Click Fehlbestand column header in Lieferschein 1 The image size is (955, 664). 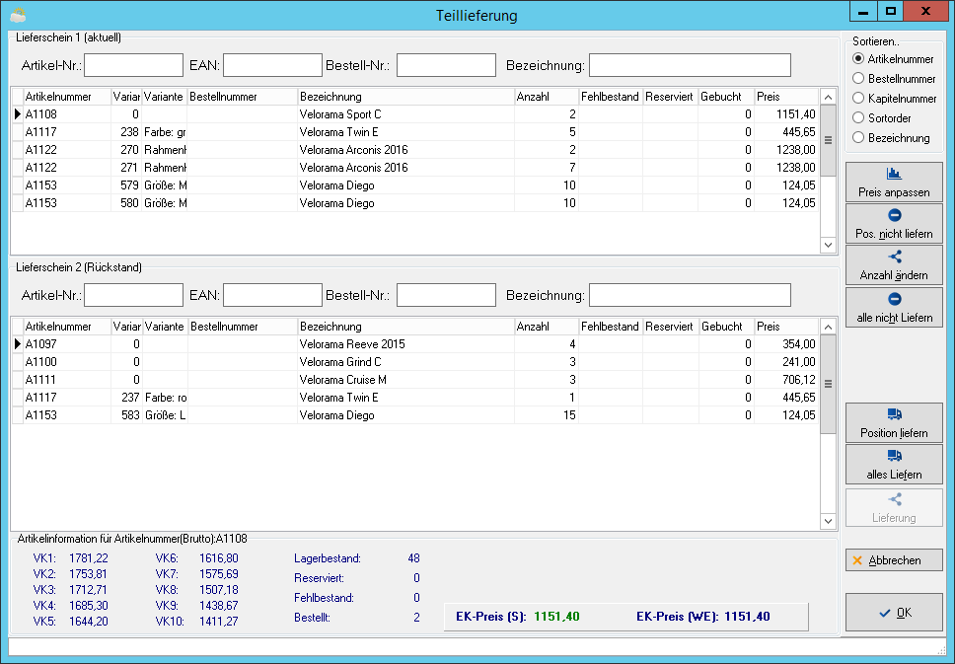[611, 97]
